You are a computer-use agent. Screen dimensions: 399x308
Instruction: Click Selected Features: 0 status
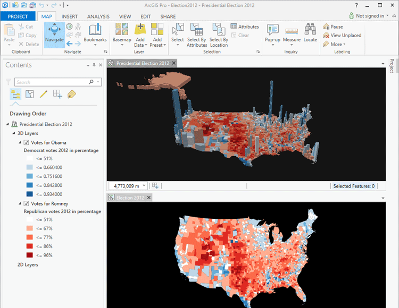click(354, 186)
